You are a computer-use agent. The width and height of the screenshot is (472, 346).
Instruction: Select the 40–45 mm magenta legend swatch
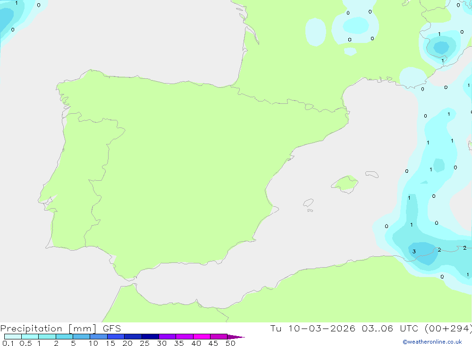(x=202, y=337)
